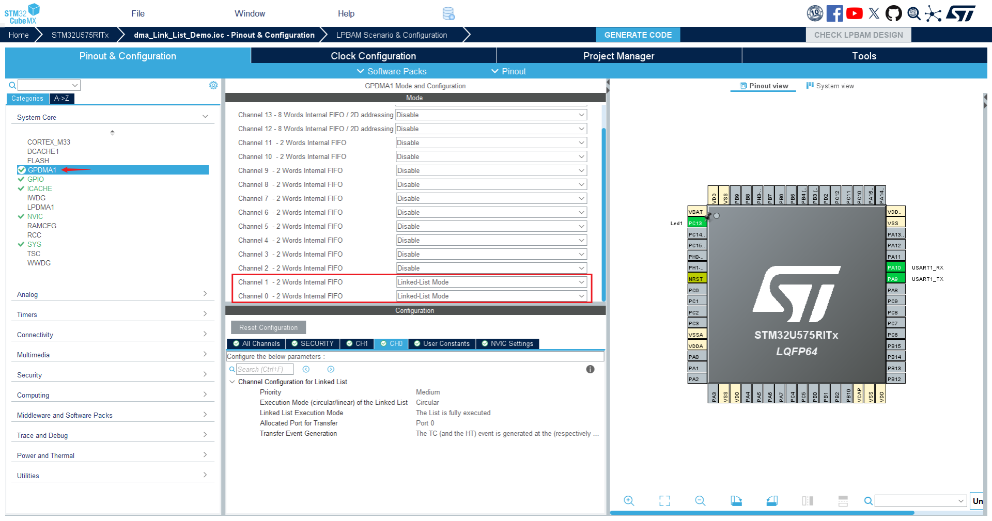Select PA9 USART1_TX pin
The image size is (992, 521).
point(895,279)
